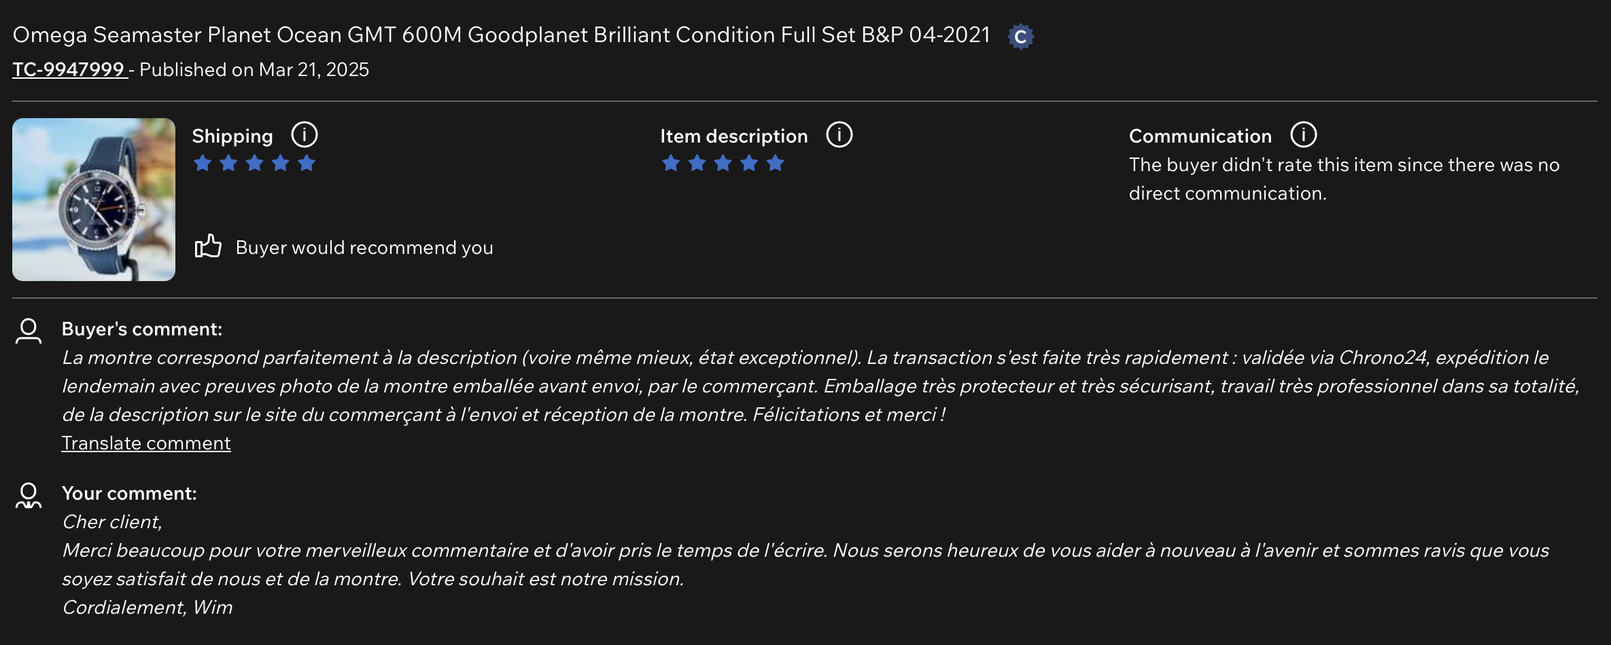
Task: Click the no direct communication notice
Action: [x=1344, y=179]
